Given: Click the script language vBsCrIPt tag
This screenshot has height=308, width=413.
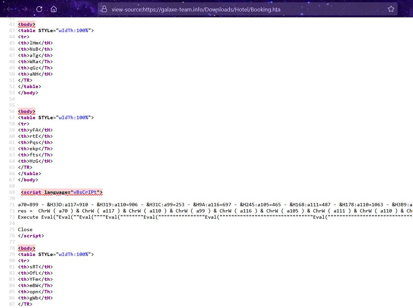Looking at the screenshot, I should click(62, 192).
